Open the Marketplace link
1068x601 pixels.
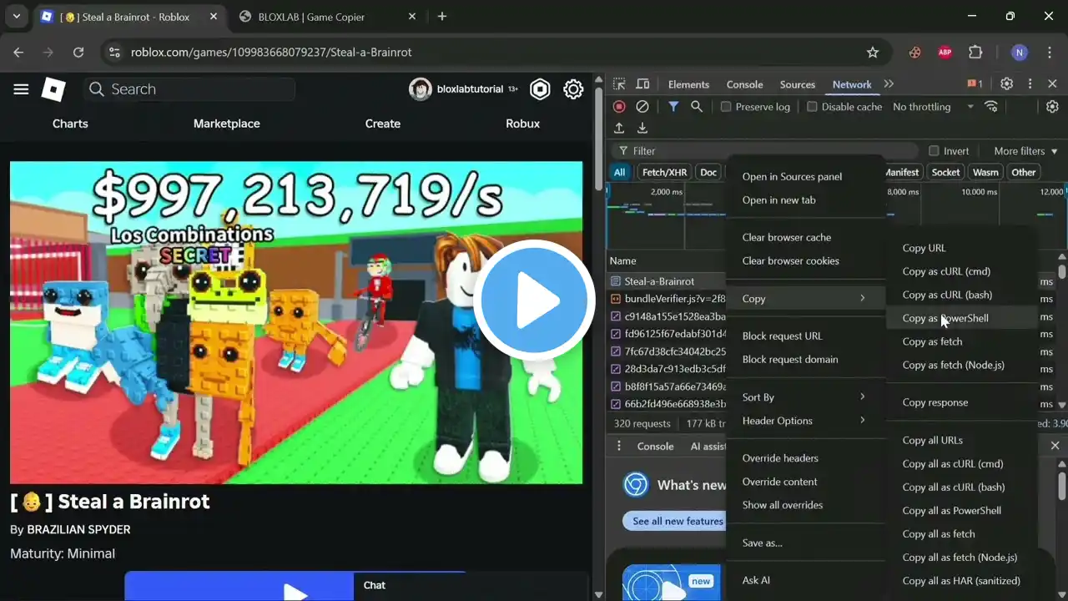click(x=227, y=124)
